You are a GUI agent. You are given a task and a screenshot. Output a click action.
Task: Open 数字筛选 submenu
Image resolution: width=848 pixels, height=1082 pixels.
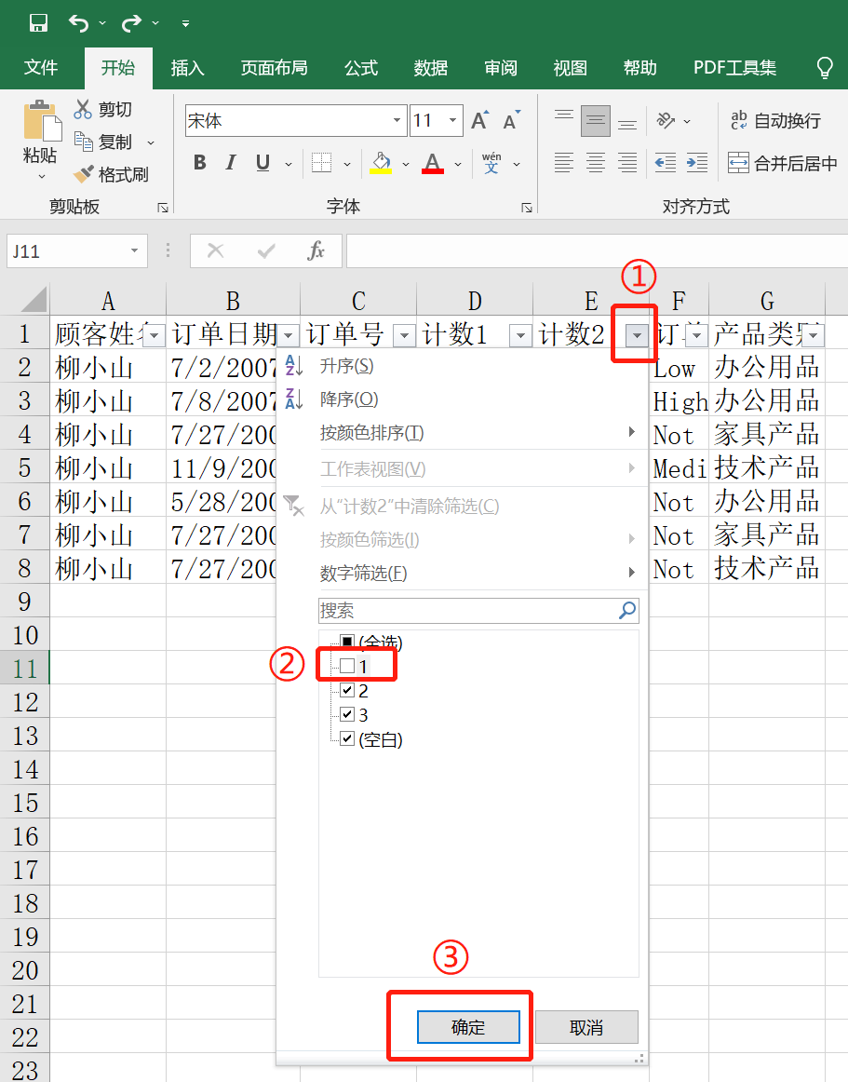click(x=463, y=573)
